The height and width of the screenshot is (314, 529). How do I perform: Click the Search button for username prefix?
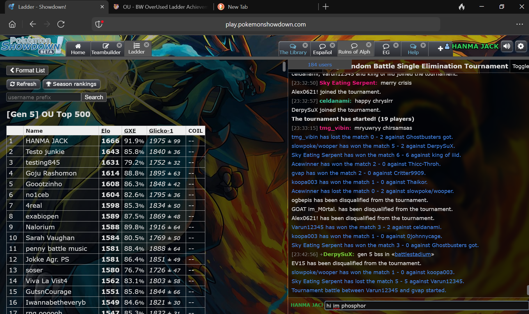point(94,97)
